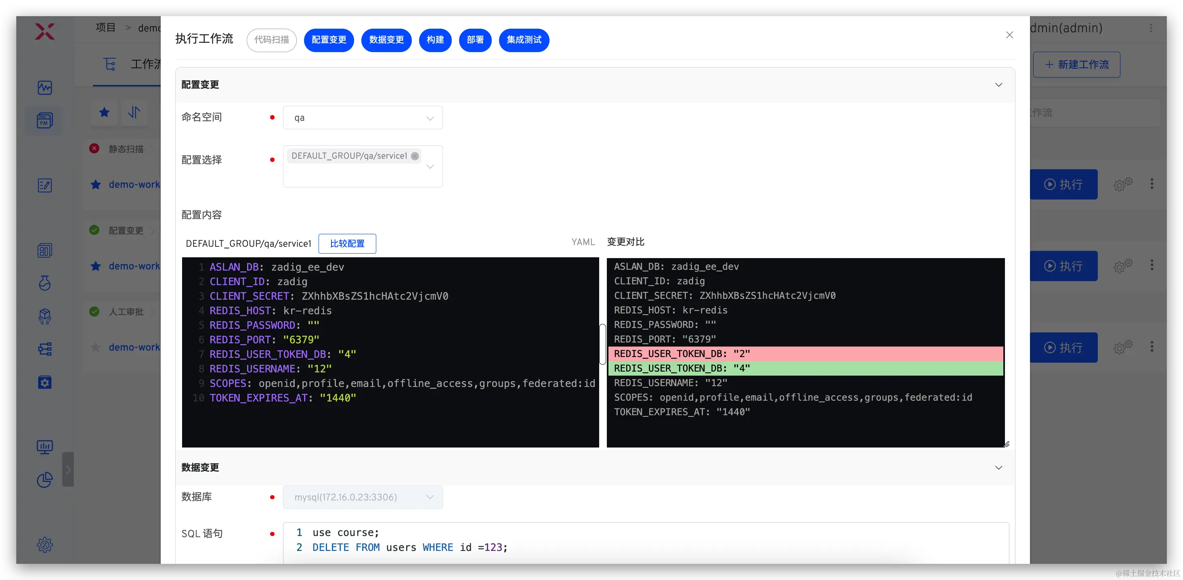Viewport: 1183px width, 580px height.
Task: Toggle the 代码扫描 stage pill
Action: pyautogui.click(x=271, y=40)
